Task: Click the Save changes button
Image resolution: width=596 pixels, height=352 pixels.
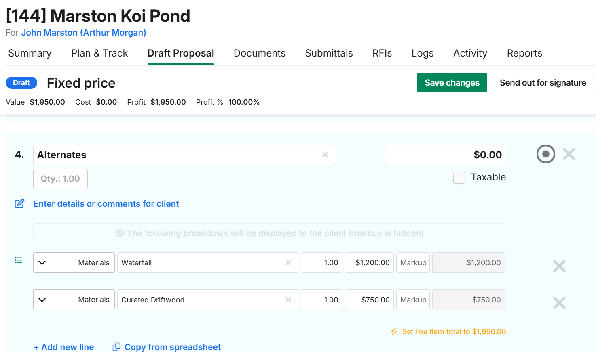Action: [x=452, y=83]
